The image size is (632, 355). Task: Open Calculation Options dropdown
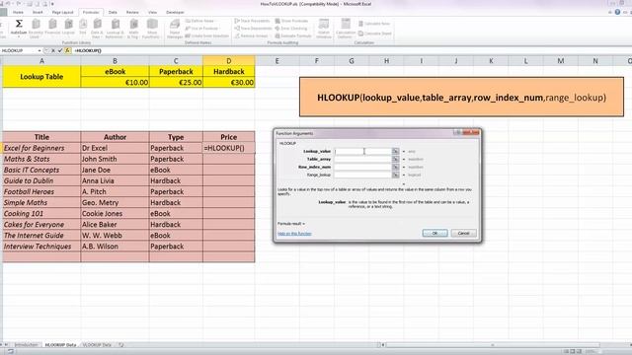[346, 29]
